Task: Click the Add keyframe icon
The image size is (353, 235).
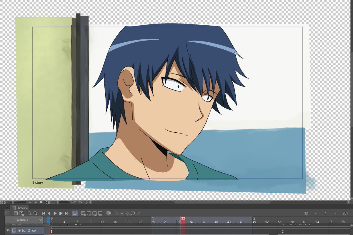Action: [x=127, y=214]
